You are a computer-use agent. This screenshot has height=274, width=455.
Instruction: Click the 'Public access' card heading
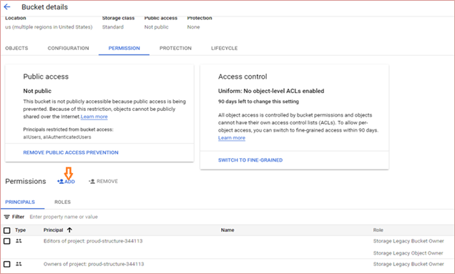coord(46,77)
